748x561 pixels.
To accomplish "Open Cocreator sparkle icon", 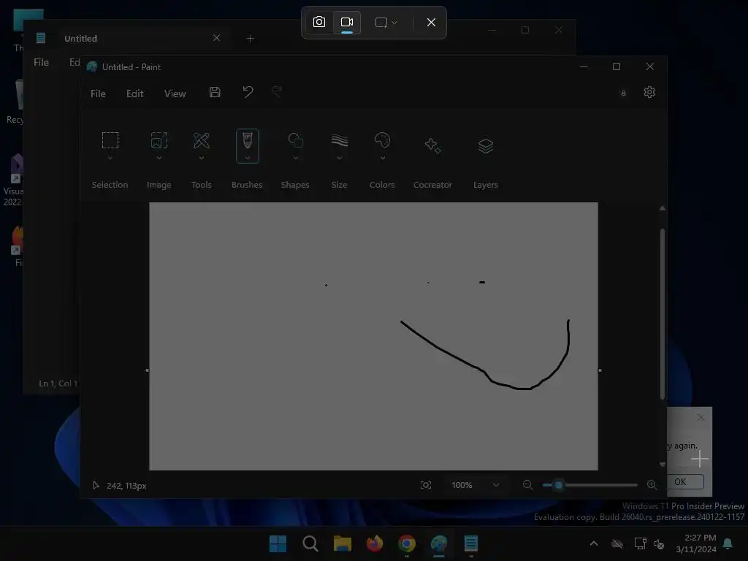I will 432,145.
